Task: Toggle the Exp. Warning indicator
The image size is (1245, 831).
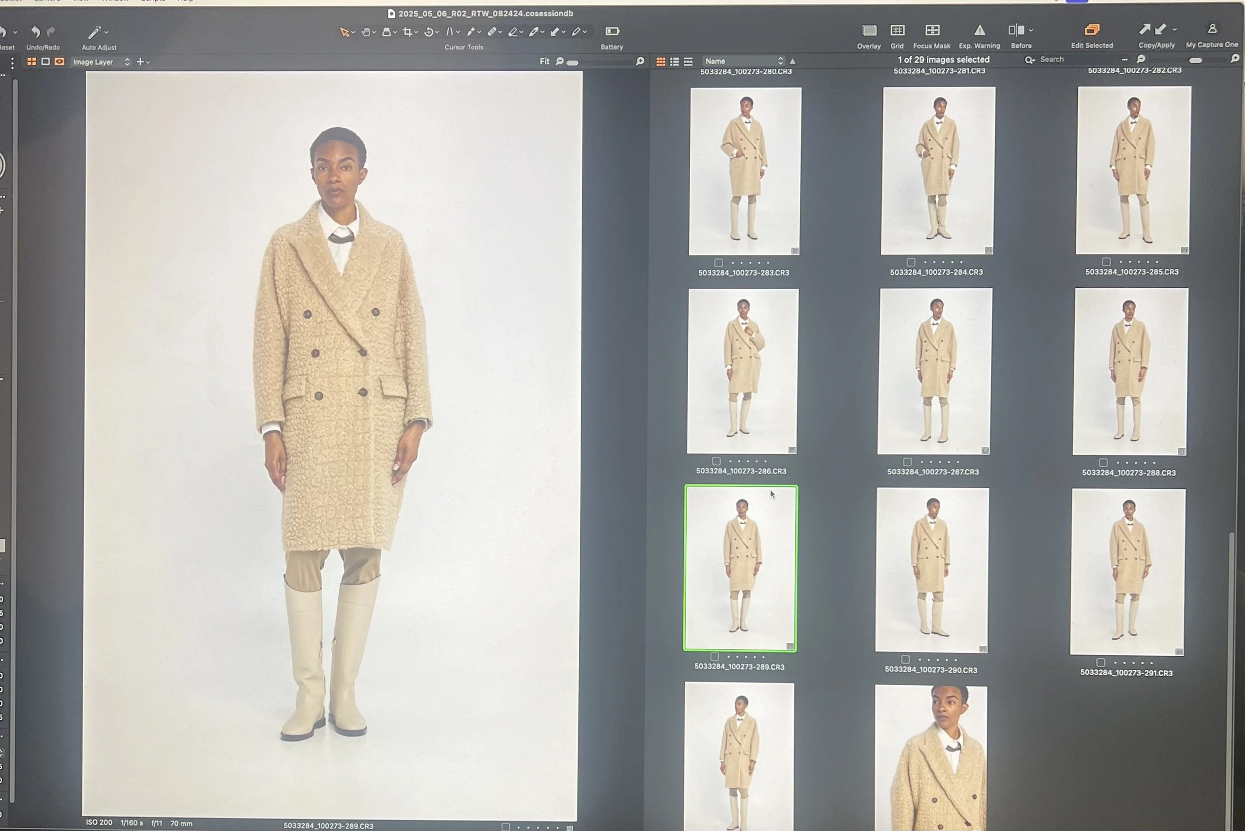Action: 980,30
